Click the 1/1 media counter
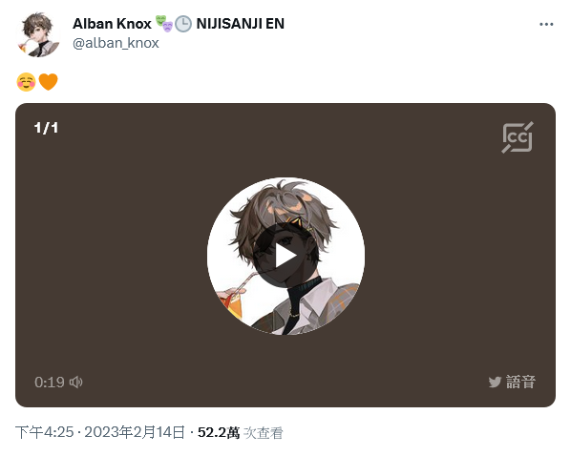The width and height of the screenshot is (571, 456). 46,128
